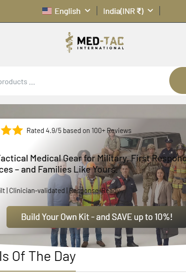Click the MED-TAC International logo text

[100, 43]
